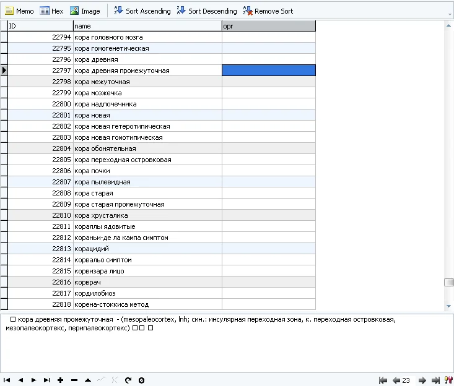Go to last record in navigator

coord(47,380)
